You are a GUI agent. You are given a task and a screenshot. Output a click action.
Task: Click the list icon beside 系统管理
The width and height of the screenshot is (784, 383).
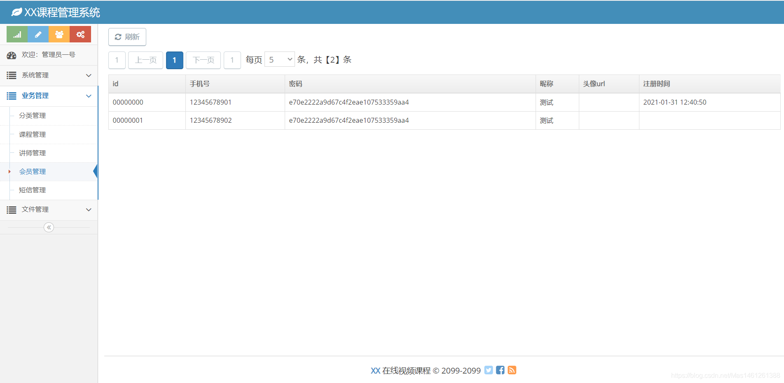[12, 75]
